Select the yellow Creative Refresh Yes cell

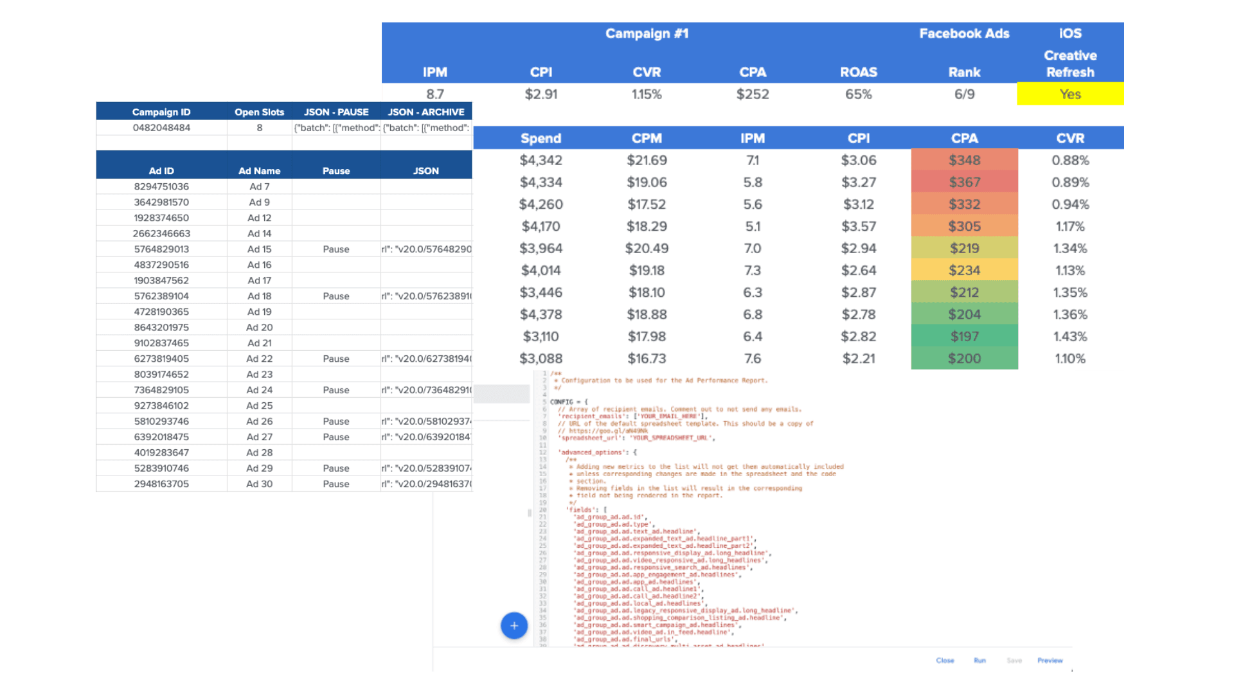point(1070,94)
